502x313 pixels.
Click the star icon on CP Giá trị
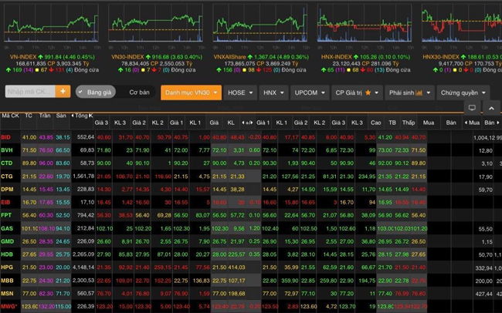click(368, 93)
